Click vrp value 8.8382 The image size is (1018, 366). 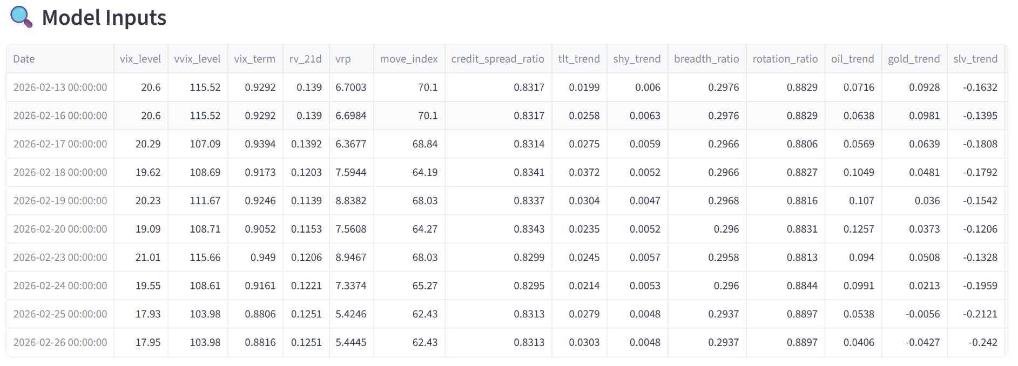pos(351,201)
